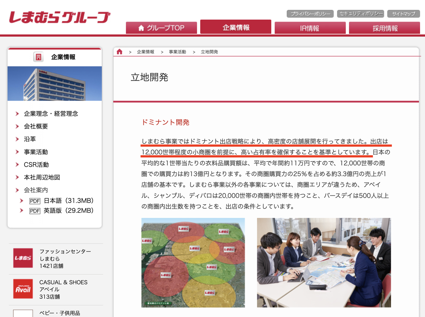The image size is (425, 317).
Task: Click the 企業情報 sidebar heading
Action: pyautogui.click(x=63, y=57)
